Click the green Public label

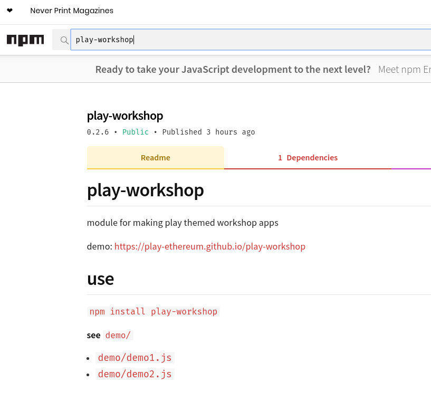(136, 132)
